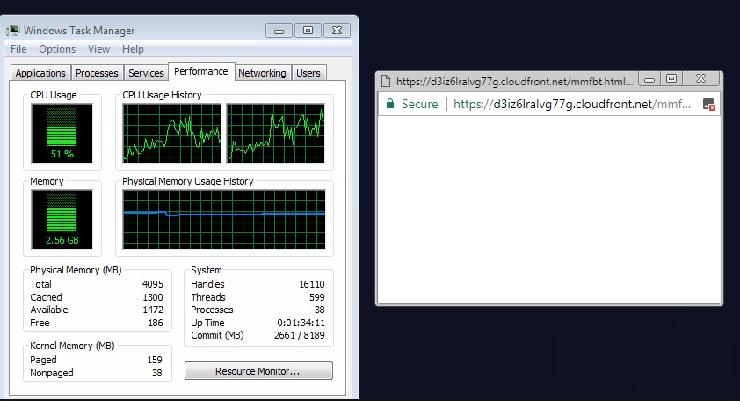Click the Up Time value 0:01:34:11

click(301, 323)
